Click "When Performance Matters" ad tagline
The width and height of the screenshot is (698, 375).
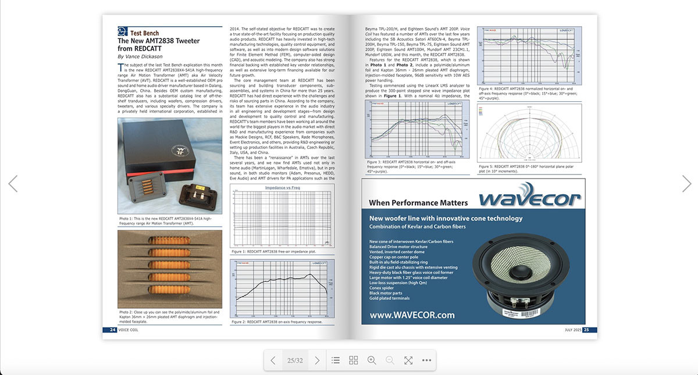(419, 203)
